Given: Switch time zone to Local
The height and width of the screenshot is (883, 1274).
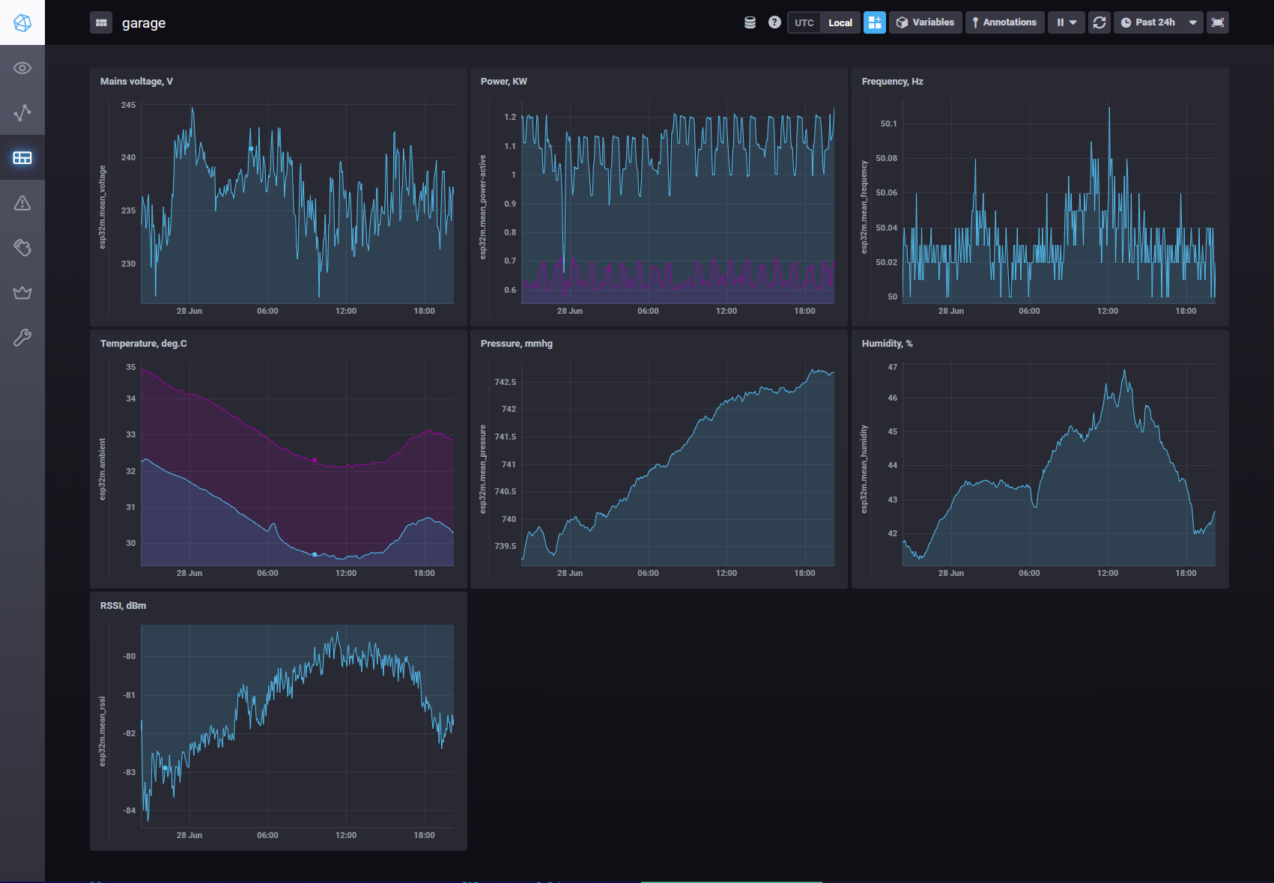Looking at the screenshot, I should pyautogui.click(x=840, y=22).
